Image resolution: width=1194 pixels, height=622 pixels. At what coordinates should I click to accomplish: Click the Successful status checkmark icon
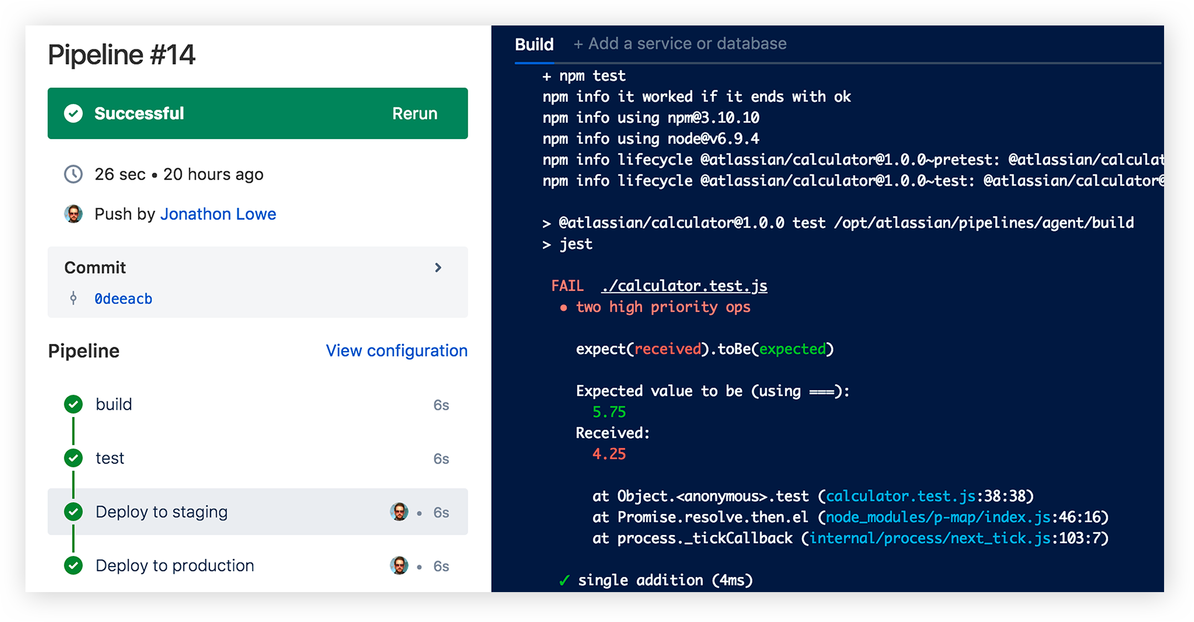pos(73,114)
